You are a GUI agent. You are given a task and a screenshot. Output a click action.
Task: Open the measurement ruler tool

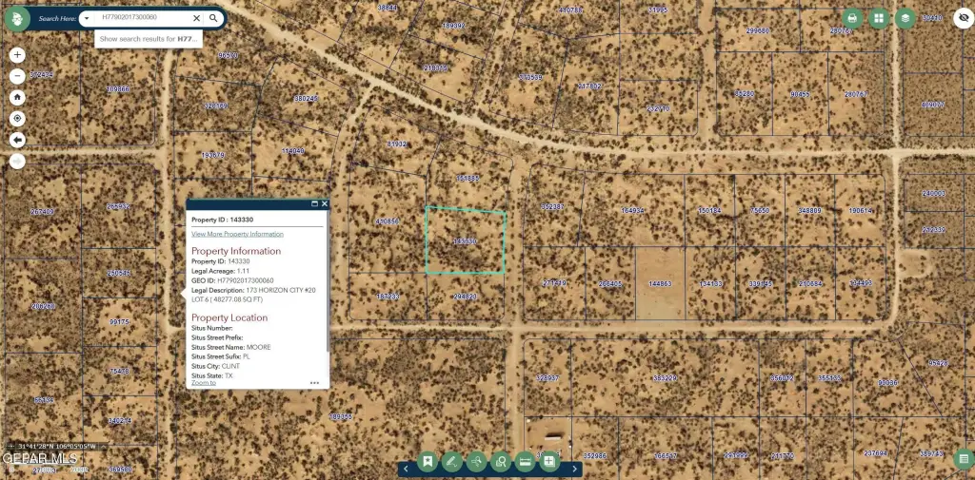[524, 462]
